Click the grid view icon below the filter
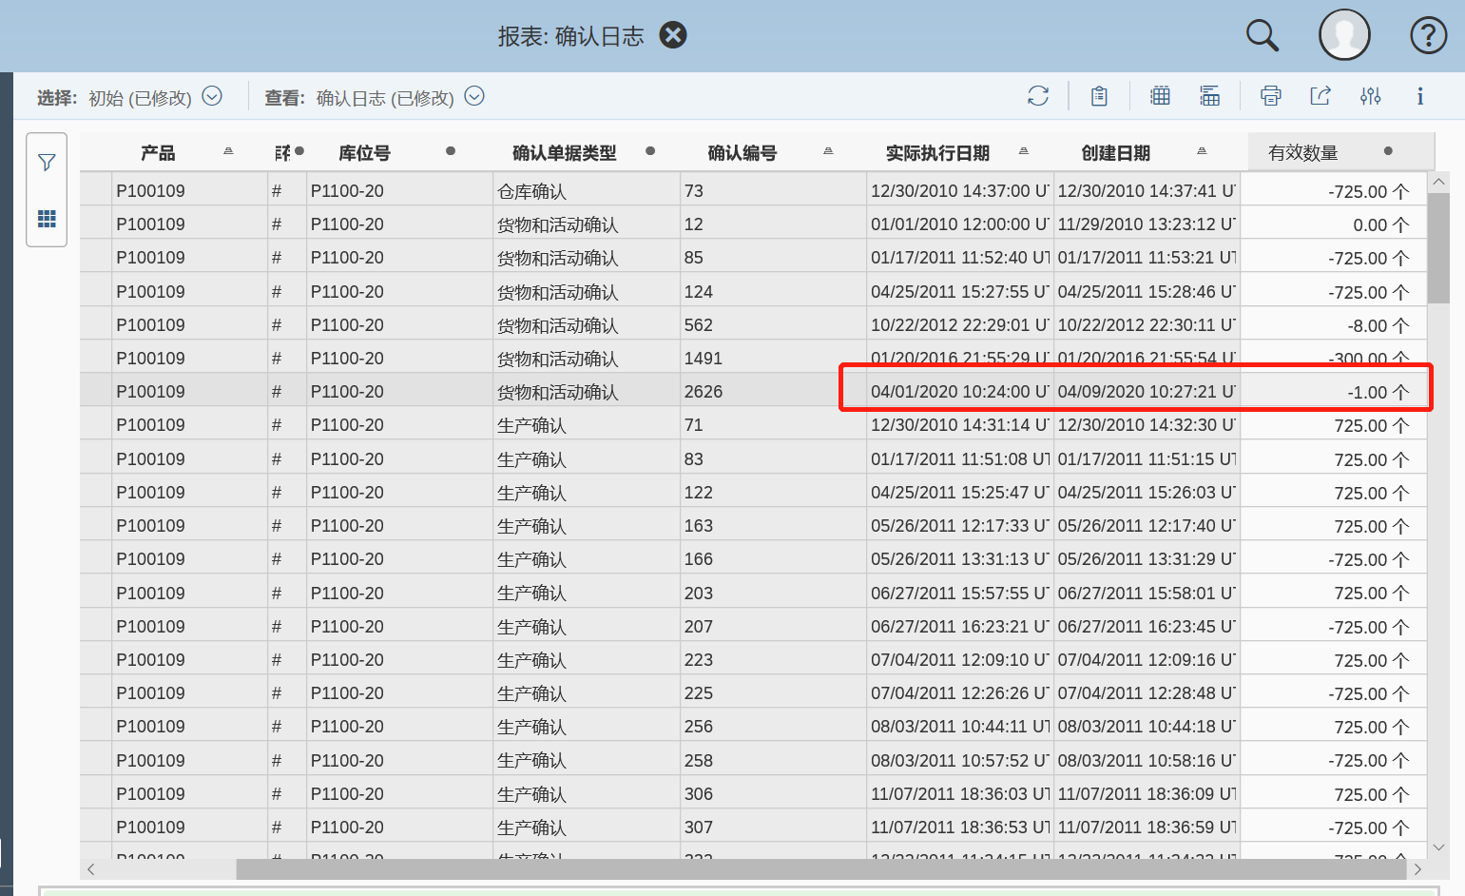 pos(47,219)
